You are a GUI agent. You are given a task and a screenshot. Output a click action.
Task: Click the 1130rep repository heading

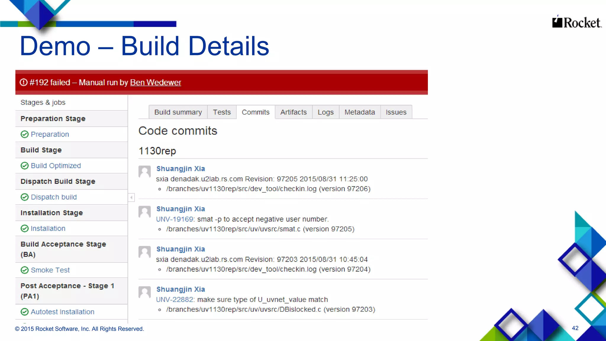(157, 151)
